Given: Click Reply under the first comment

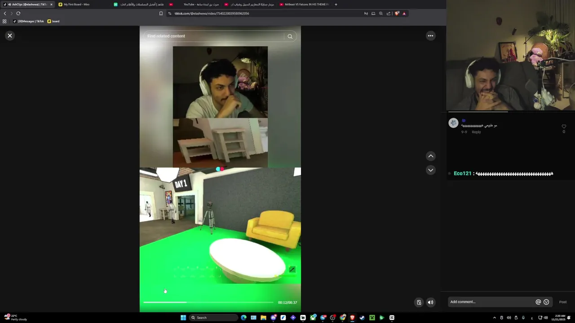Looking at the screenshot, I should pos(476,132).
